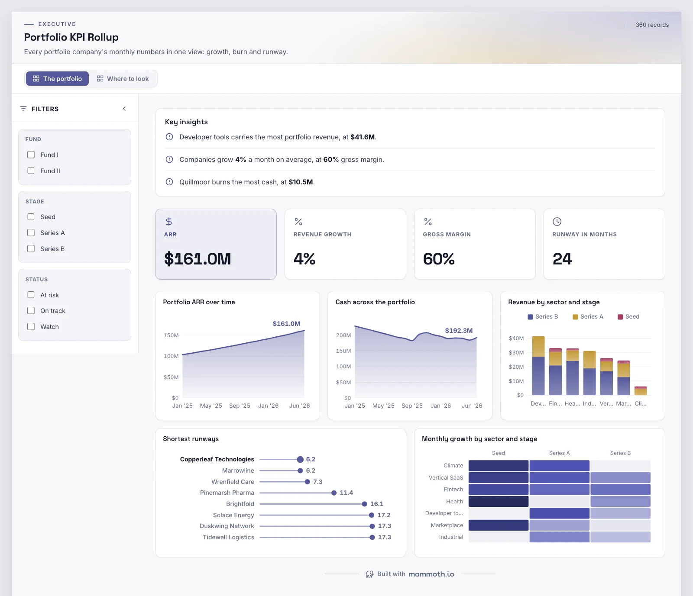Click grid icon on The portfolio tab
The height and width of the screenshot is (596, 693).
click(36, 78)
